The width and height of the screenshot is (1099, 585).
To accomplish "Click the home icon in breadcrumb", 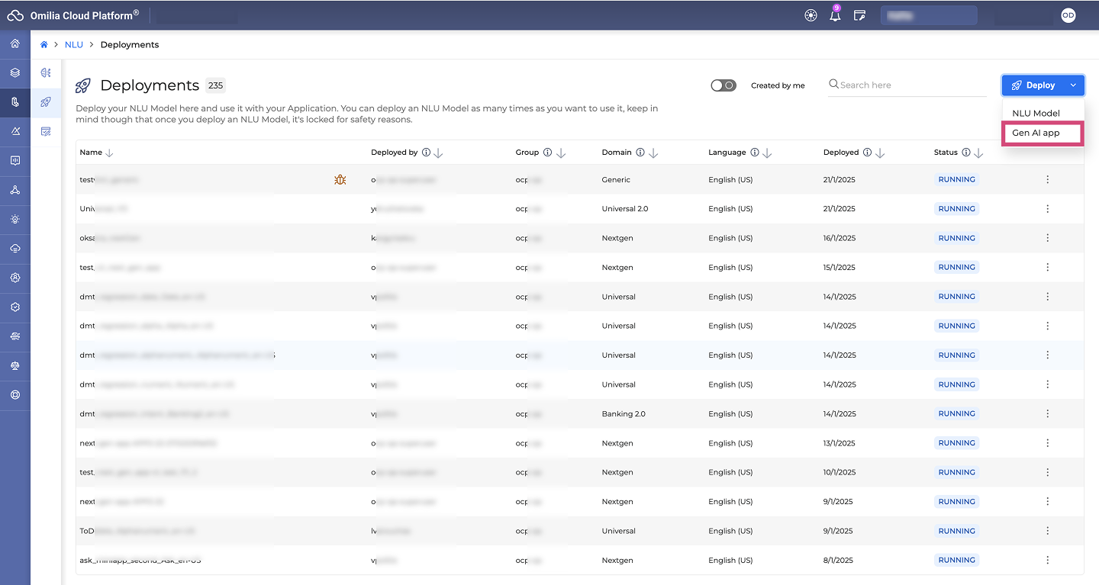I will tap(44, 45).
